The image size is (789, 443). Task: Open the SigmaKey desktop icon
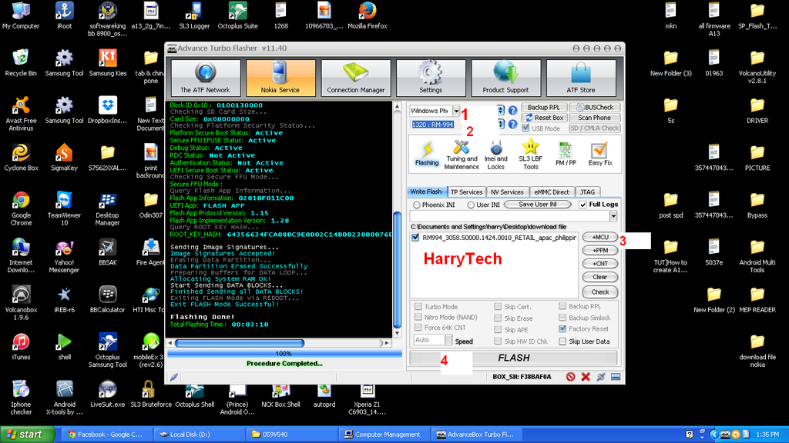64,157
